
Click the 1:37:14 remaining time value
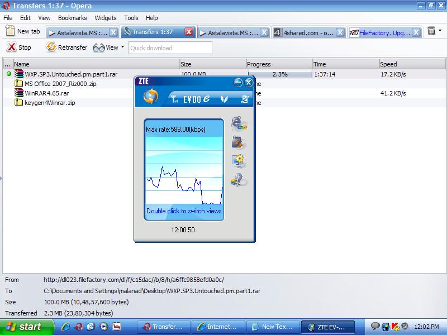[325, 74]
